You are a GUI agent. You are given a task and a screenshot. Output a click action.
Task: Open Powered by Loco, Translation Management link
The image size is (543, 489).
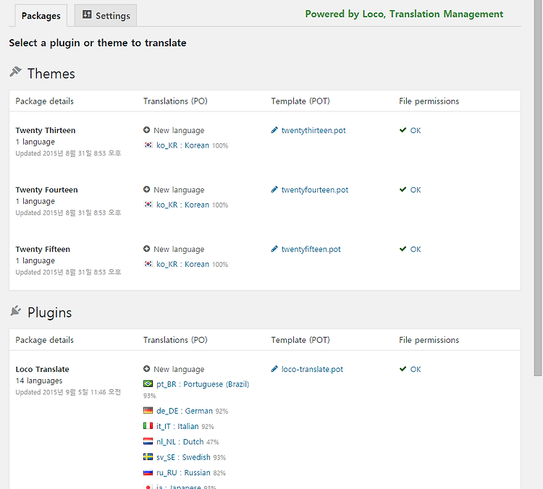tap(404, 14)
